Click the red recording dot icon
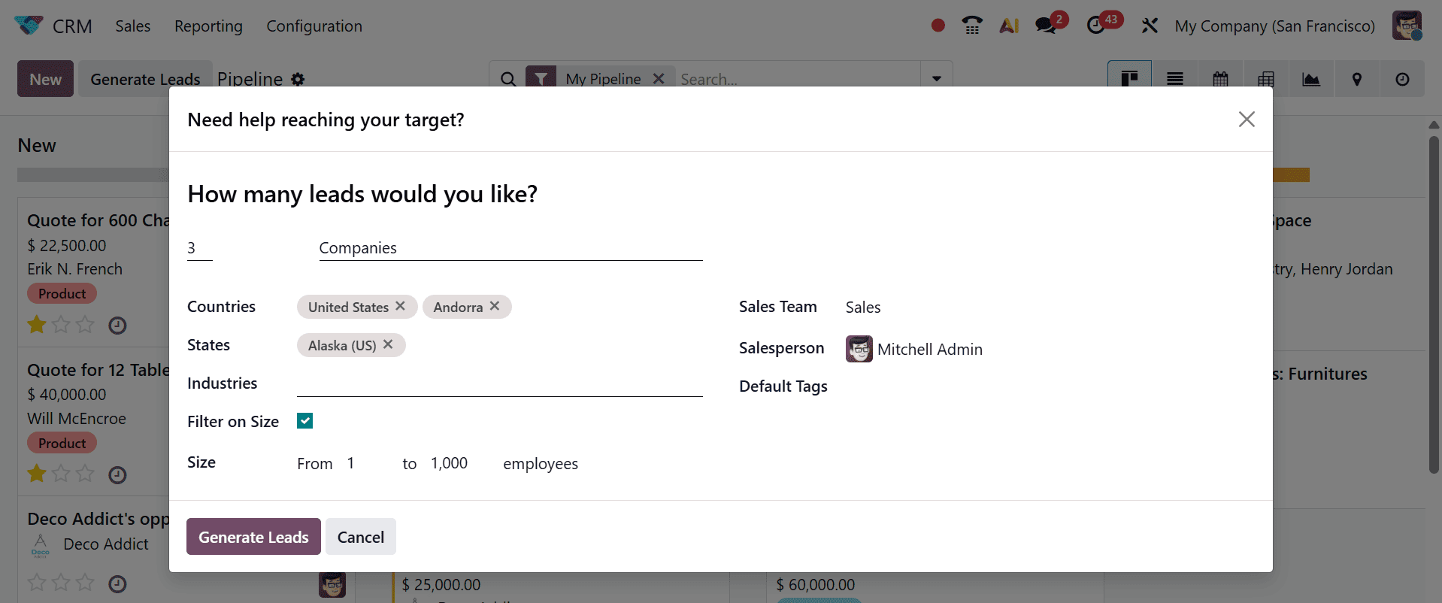Viewport: 1442px width, 603px height. click(x=938, y=26)
